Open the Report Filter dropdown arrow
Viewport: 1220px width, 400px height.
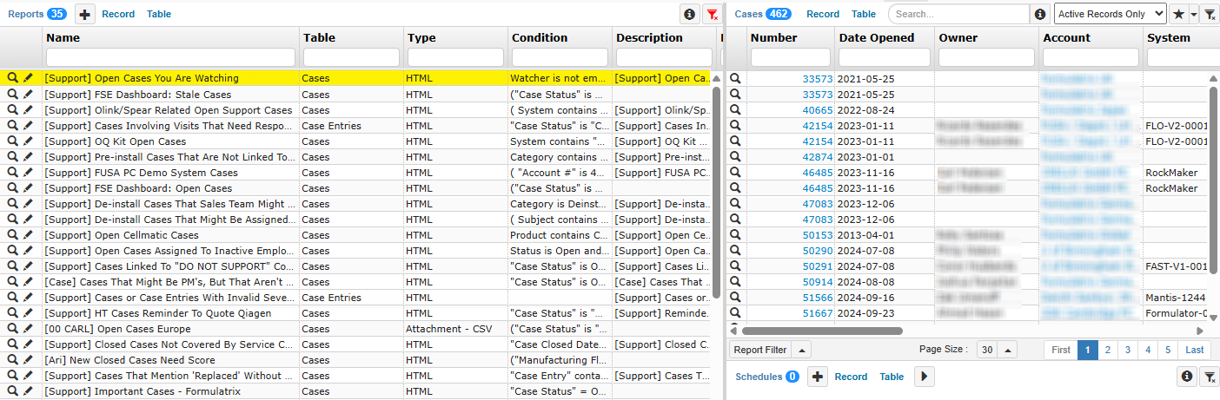tap(801, 350)
